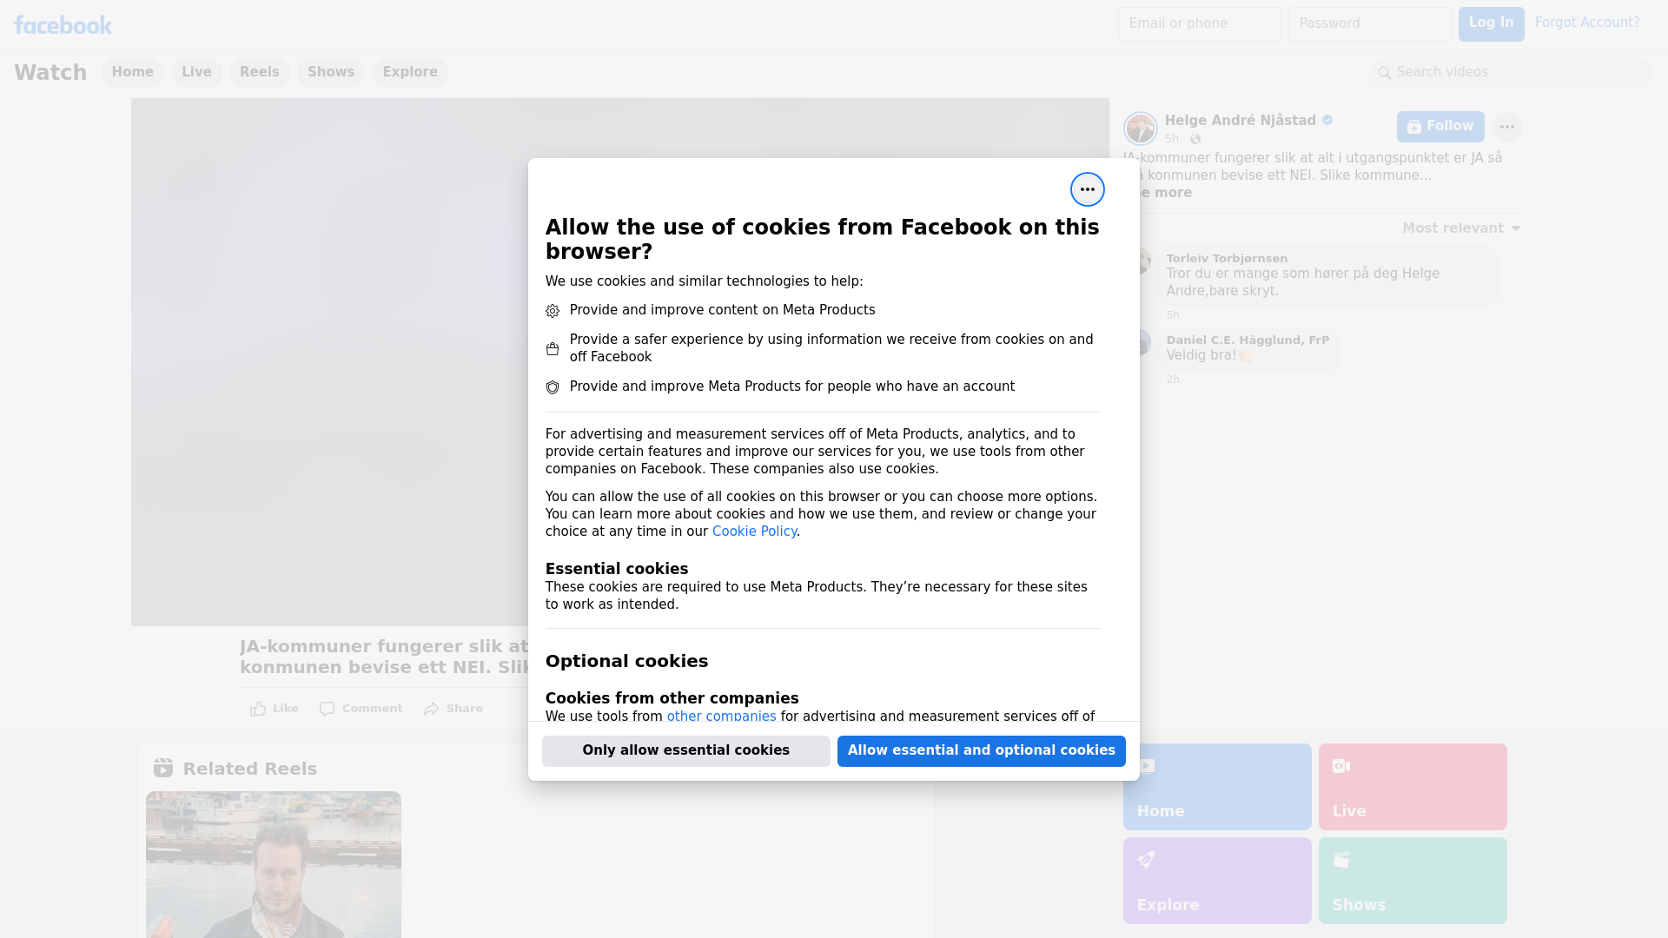Screen dimensions: 1668x938
Task: Click commenter name Daniel C.E. Hägglund, FrP
Action: click(1248, 340)
